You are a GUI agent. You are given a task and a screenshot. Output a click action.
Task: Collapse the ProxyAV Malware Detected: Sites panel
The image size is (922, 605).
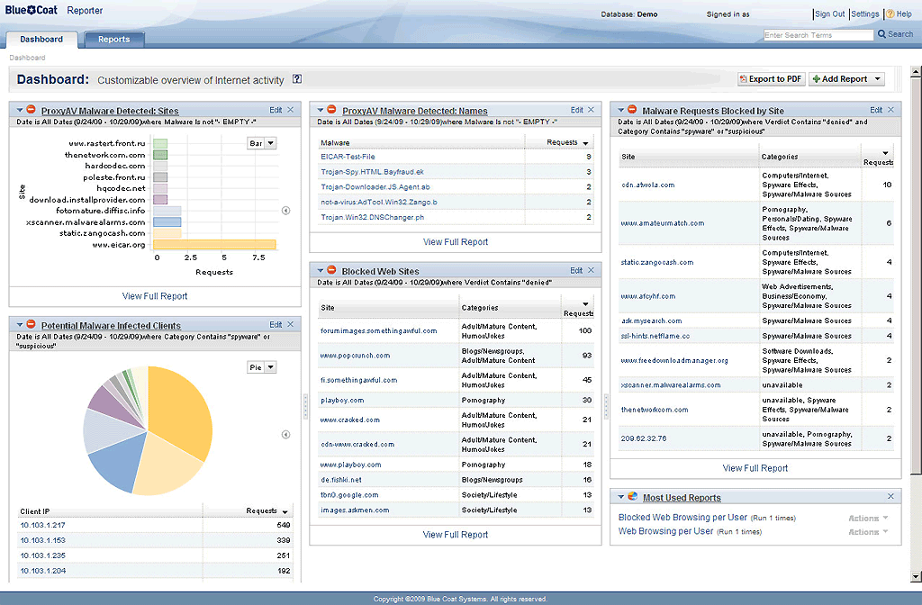20,111
